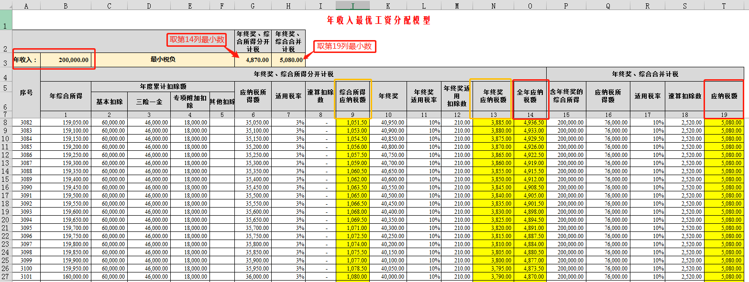Image resolution: width=749 pixels, height=282 pixels.
Task: Click the 综合所得应纳税额 header cell
Action: [x=352, y=96]
